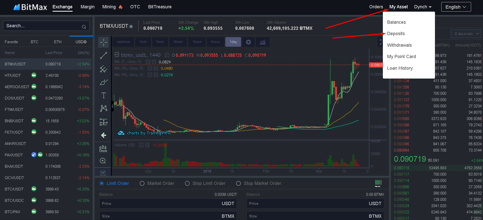Open settings gear for MA (90, close, 0)

click(150, 75)
